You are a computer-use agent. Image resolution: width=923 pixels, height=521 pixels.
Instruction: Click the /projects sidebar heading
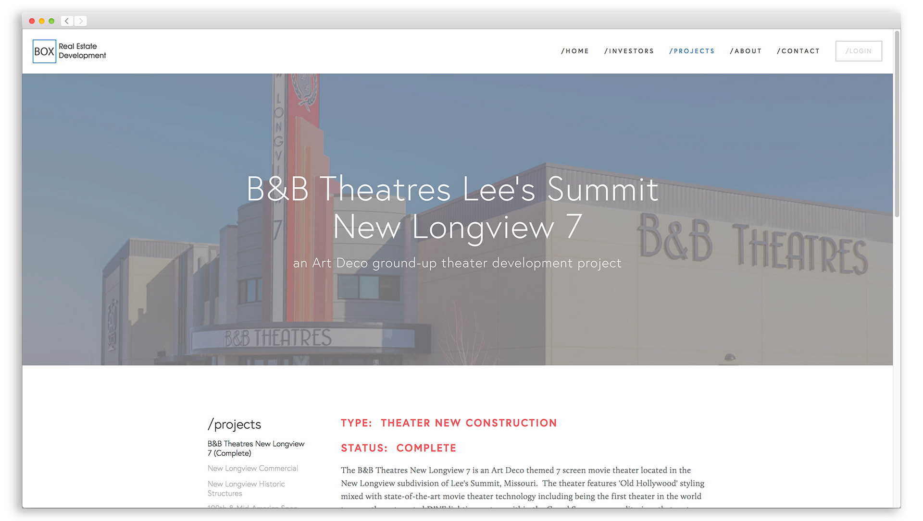(x=234, y=424)
